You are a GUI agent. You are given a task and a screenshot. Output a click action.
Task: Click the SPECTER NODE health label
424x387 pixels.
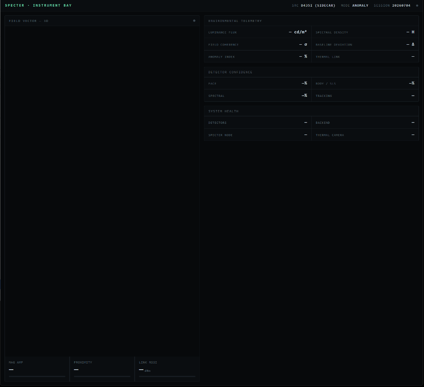[220, 135]
